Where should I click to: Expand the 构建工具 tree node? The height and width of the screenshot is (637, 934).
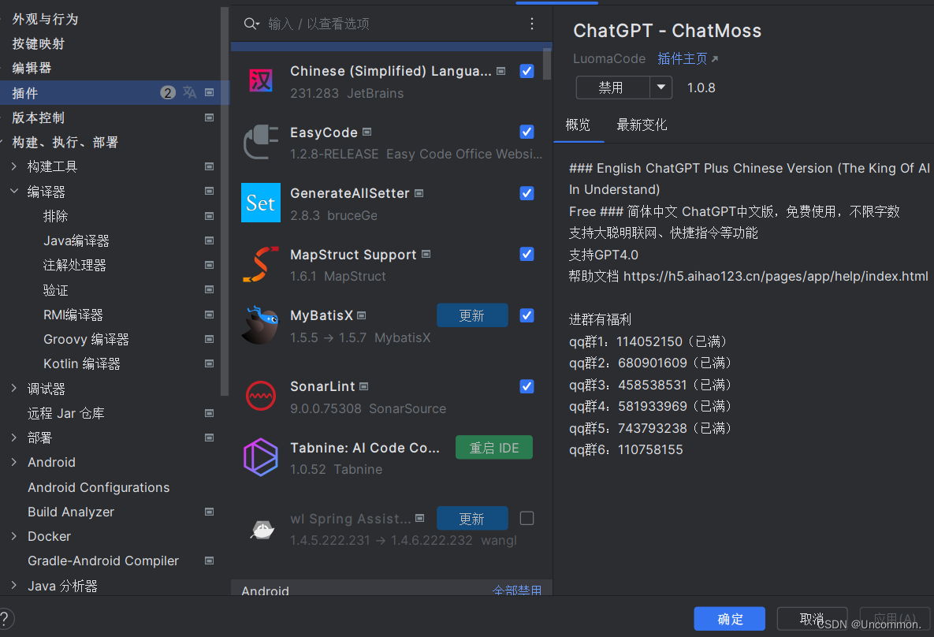pyautogui.click(x=14, y=166)
